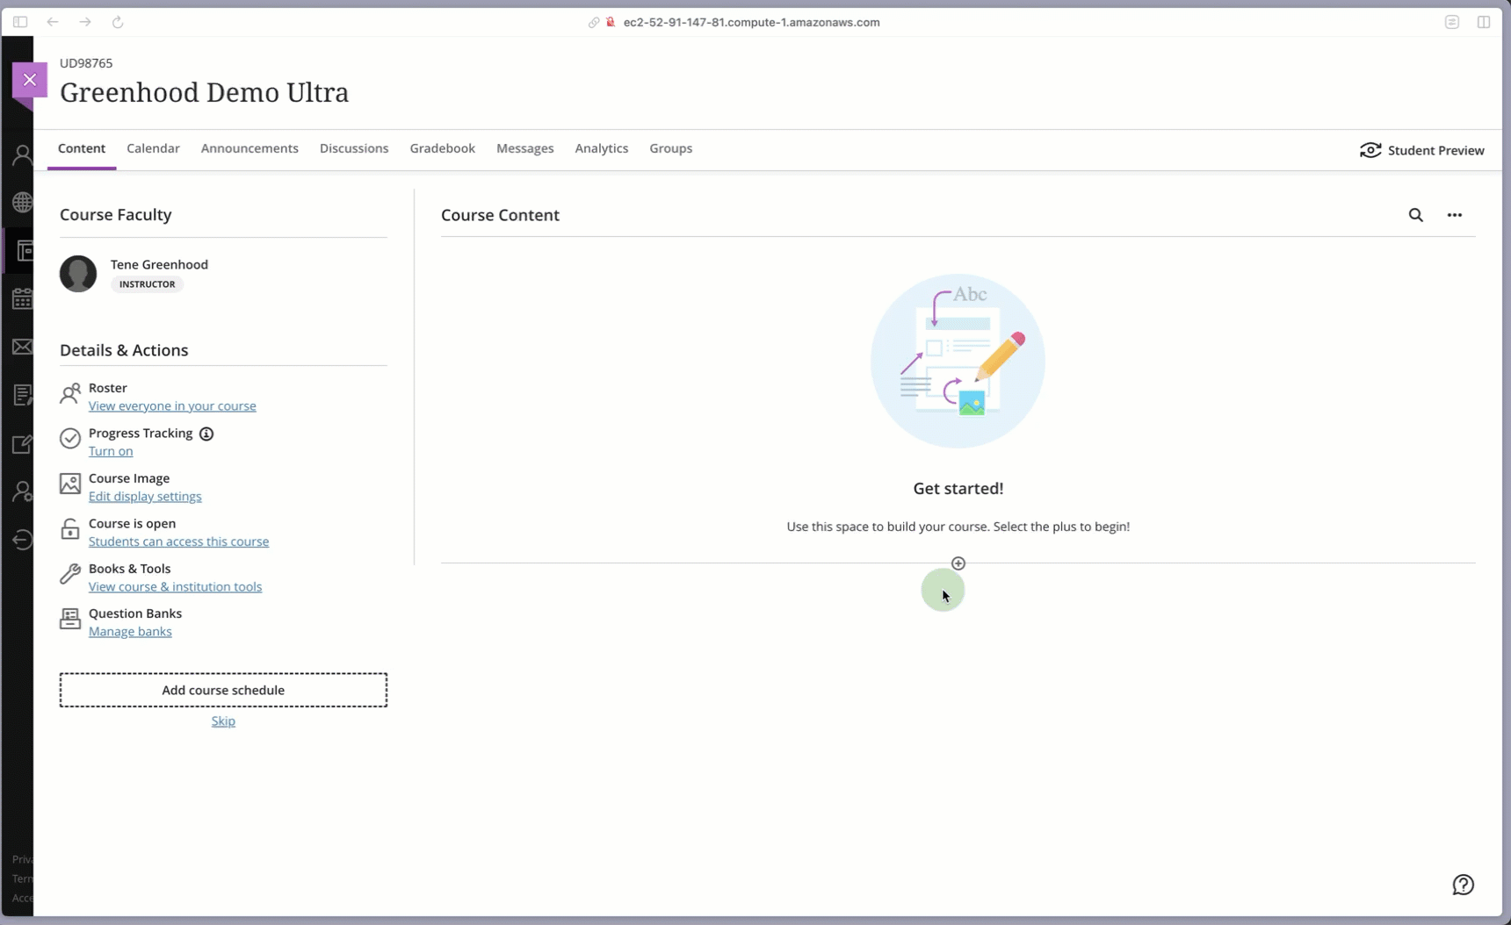Switch to the Gradebook tab
The height and width of the screenshot is (925, 1511).
point(443,148)
